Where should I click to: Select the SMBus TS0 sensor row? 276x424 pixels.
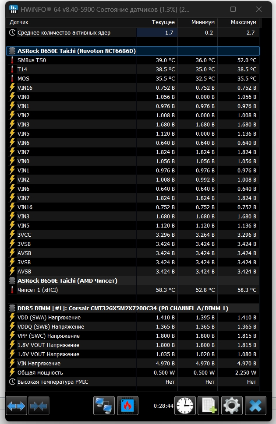click(133, 60)
